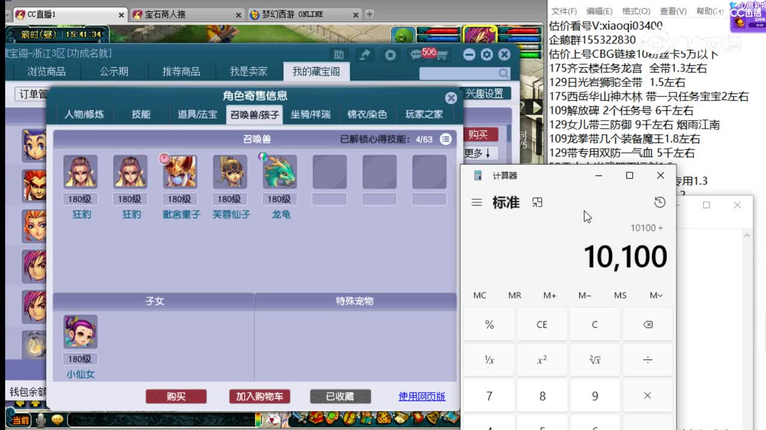Close the 角色寄售信息 dialog
The width and height of the screenshot is (766, 430).
(451, 97)
